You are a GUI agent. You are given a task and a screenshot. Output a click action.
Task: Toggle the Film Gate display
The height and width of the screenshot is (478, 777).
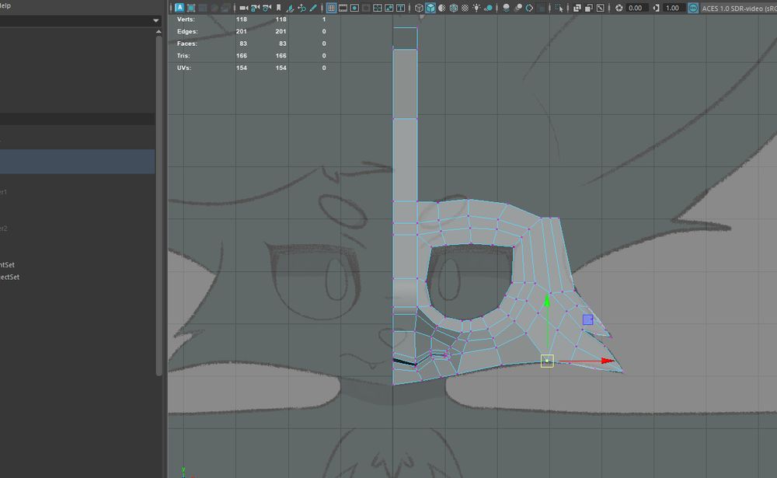(343, 8)
